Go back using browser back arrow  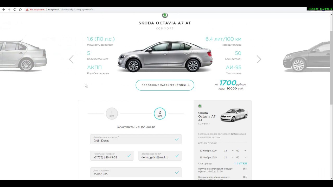(x=4, y=10)
